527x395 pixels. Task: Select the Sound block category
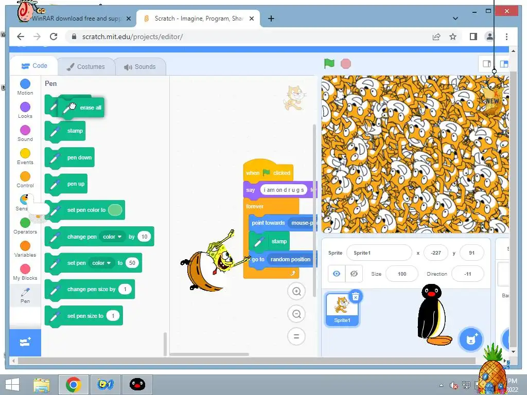[x=25, y=133]
